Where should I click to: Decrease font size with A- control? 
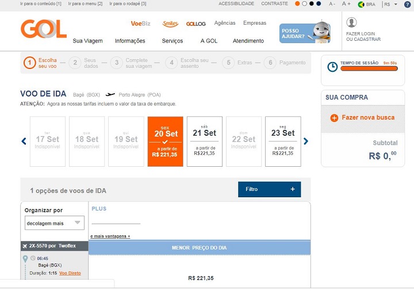pyautogui.click(x=332, y=4)
